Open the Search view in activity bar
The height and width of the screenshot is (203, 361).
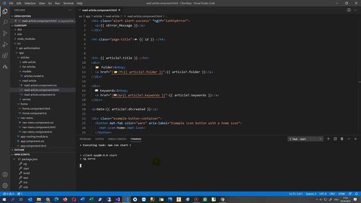pyautogui.click(x=5, y=23)
